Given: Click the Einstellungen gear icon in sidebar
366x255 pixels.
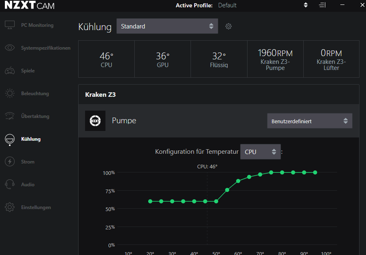Looking at the screenshot, I should coord(10,207).
